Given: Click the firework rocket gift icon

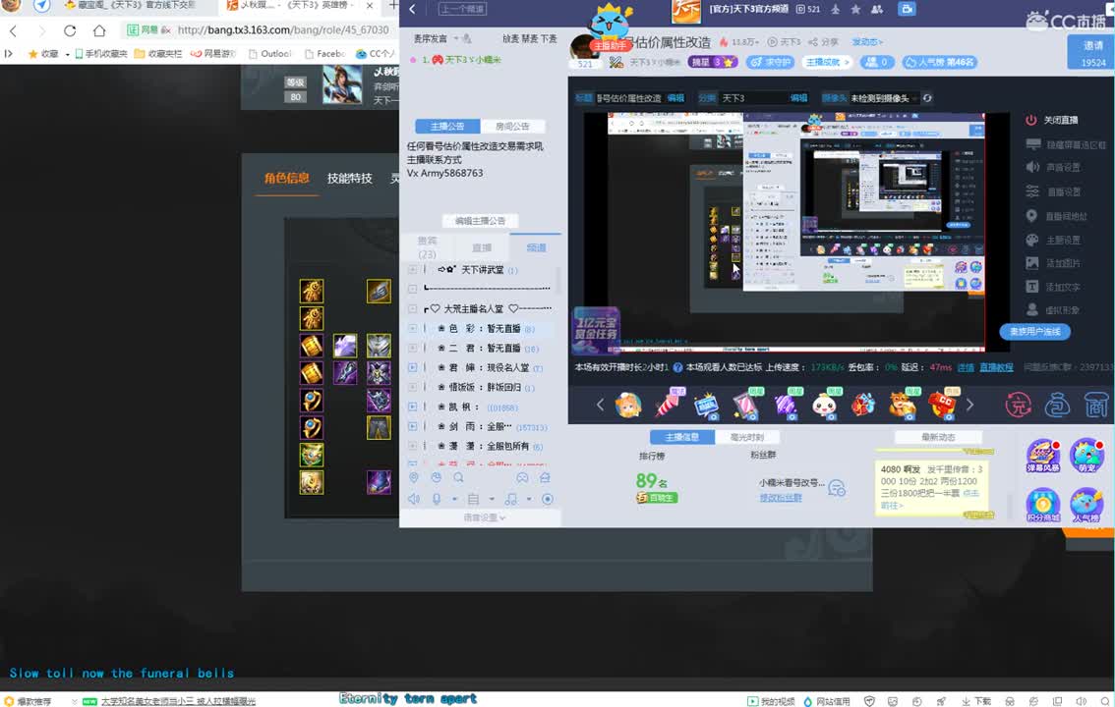Looking at the screenshot, I should (668, 404).
